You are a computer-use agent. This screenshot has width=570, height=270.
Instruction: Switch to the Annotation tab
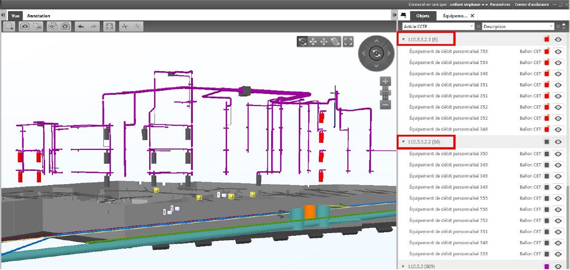pyautogui.click(x=38, y=16)
